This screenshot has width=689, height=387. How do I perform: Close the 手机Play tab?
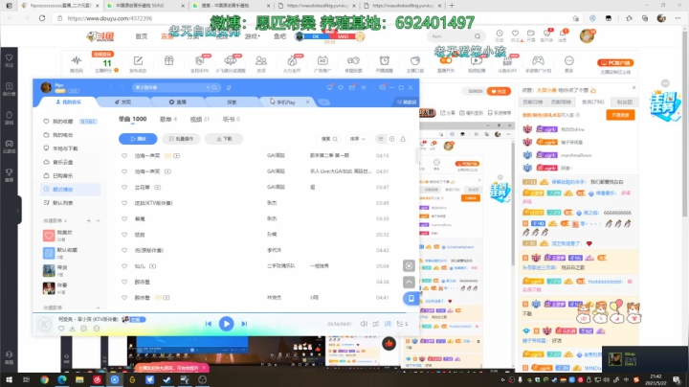pos(307,102)
